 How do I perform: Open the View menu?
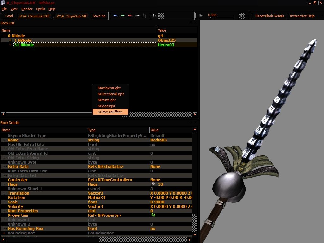click(14, 9)
